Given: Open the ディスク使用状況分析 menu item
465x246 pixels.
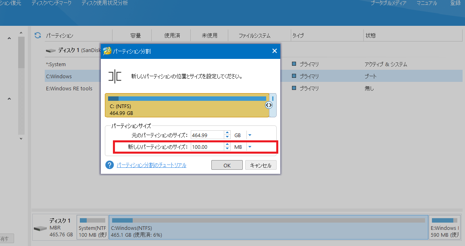Looking at the screenshot, I should click(x=105, y=3).
